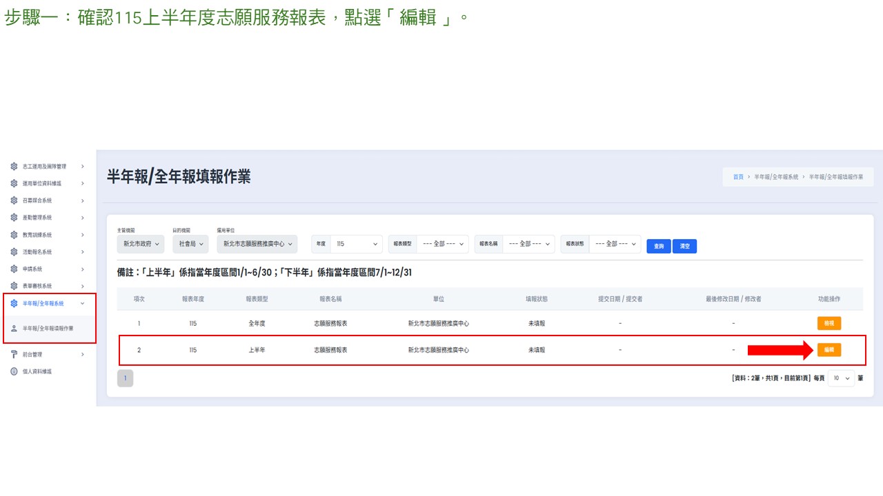Image resolution: width=883 pixels, height=496 pixels.
Task: Click 填報狀態 column header
Action: [537, 299]
